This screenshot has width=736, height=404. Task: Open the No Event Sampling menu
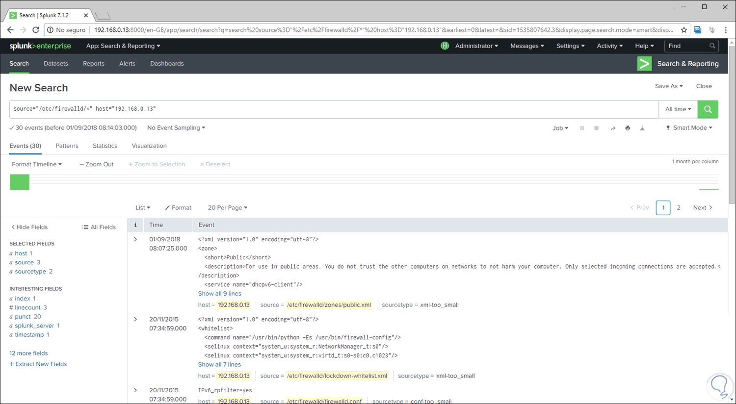(x=175, y=127)
